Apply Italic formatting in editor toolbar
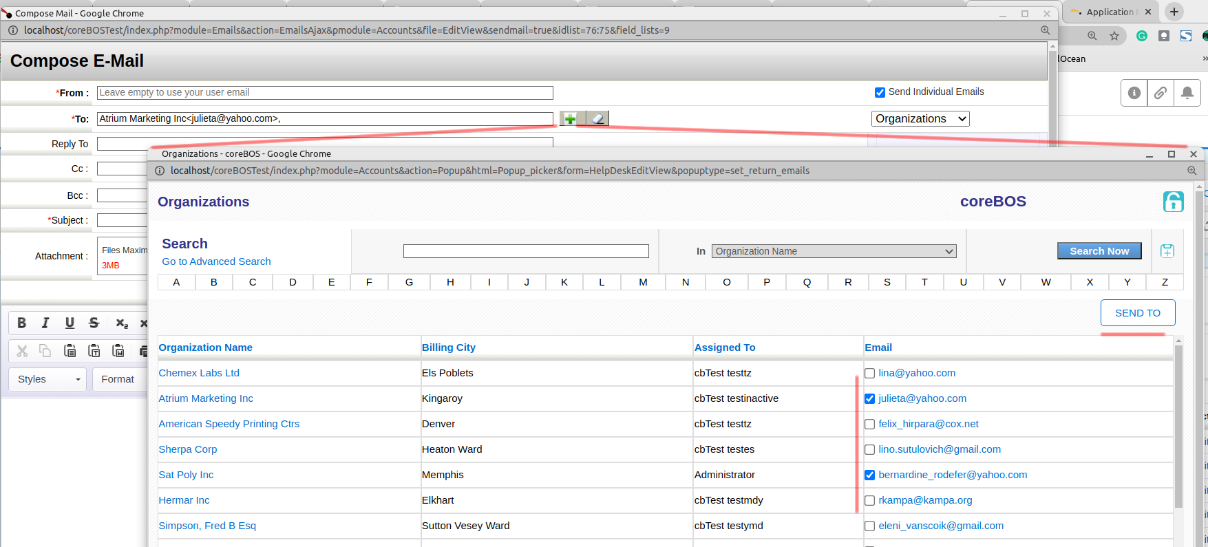The width and height of the screenshot is (1208, 547). point(45,323)
